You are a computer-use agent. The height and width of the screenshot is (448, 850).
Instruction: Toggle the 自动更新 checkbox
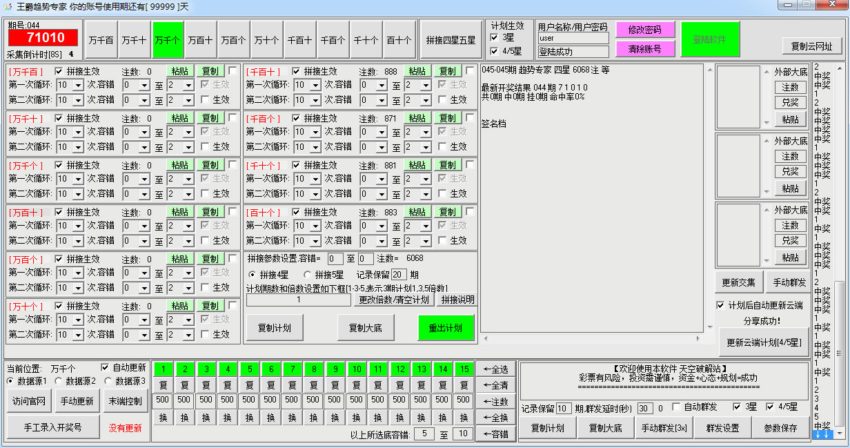pyautogui.click(x=106, y=367)
